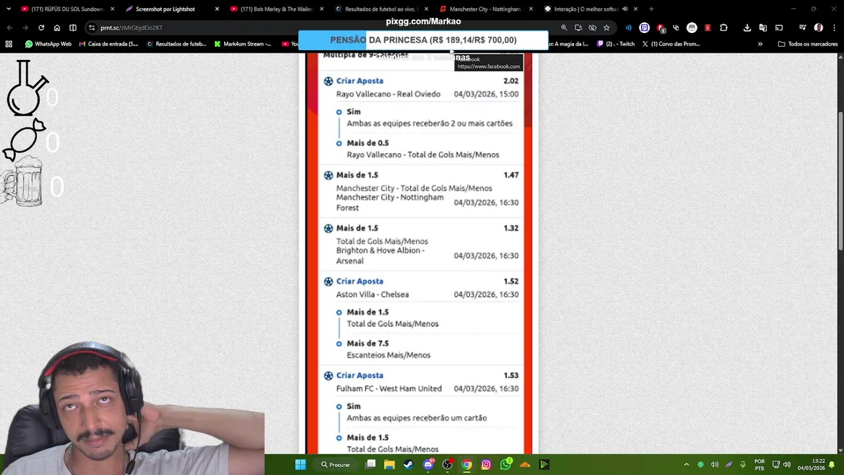
Task: Open WhatsApp from the taskbar
Action: (506, 464)
